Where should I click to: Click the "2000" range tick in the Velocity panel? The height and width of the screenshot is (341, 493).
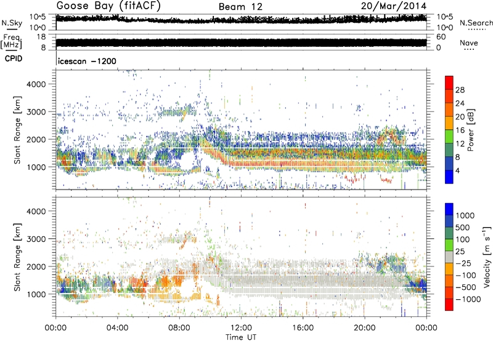point(36,267)
